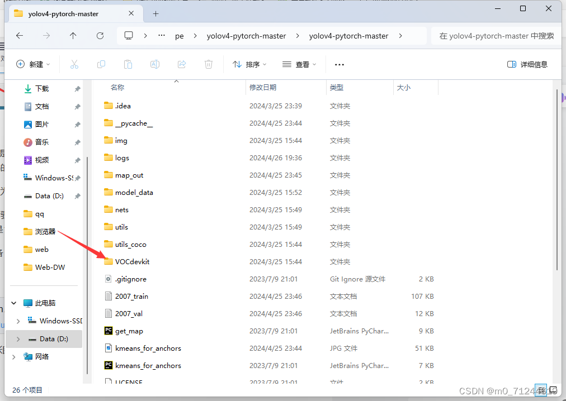566x401 pixels.
Task: Open the See more (…) toolbar menu
Action: (339, 65)
